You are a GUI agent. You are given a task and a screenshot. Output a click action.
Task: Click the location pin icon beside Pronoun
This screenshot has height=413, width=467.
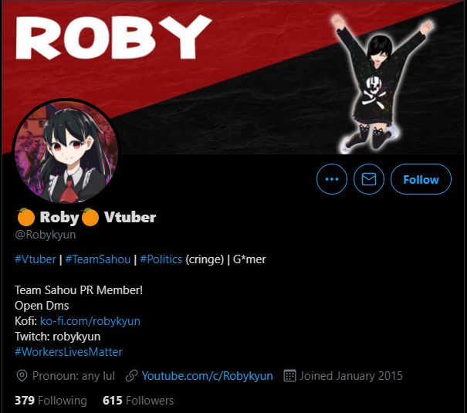tap(22, 376)
